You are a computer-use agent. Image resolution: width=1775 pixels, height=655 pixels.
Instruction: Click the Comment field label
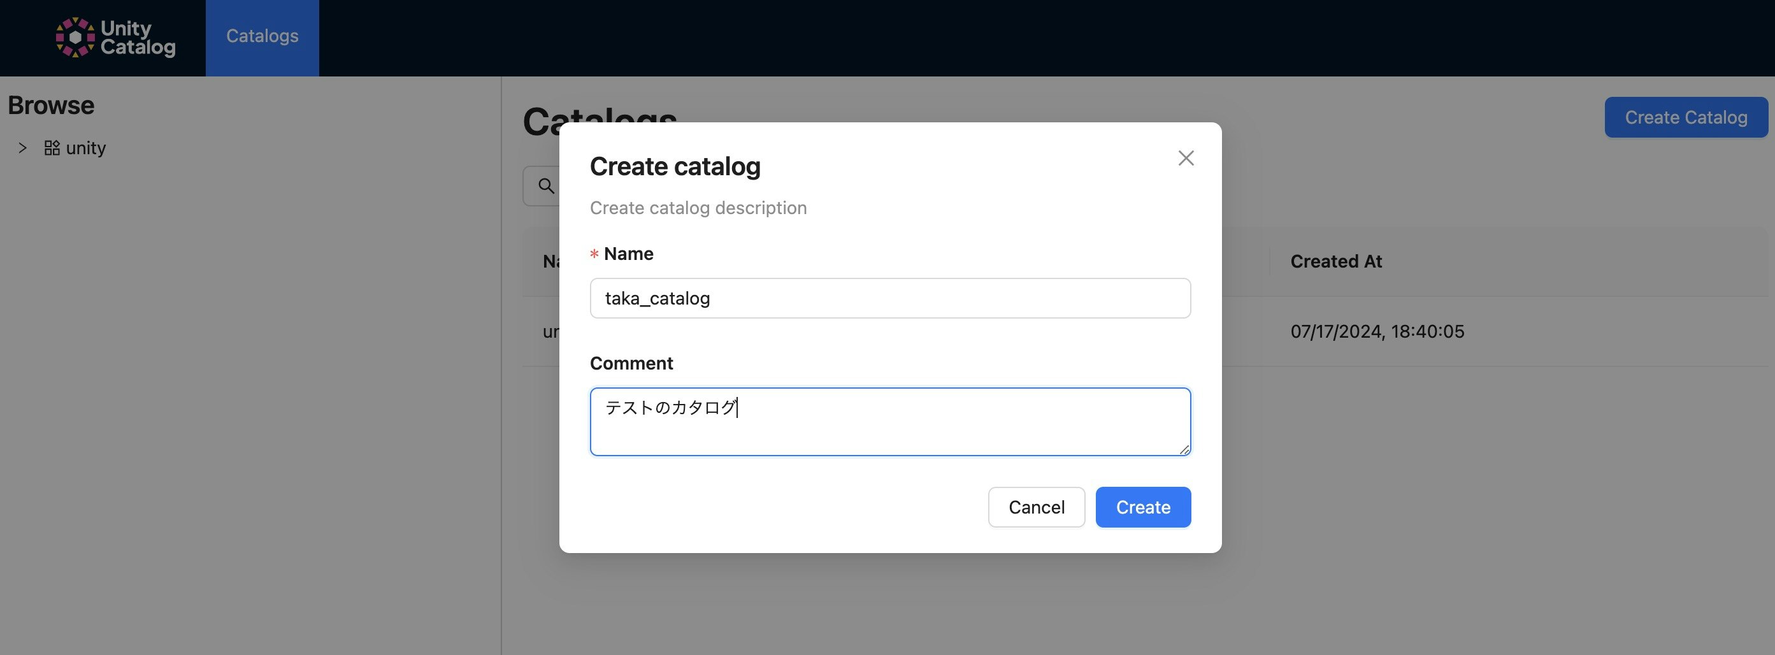tap(631, 363)
